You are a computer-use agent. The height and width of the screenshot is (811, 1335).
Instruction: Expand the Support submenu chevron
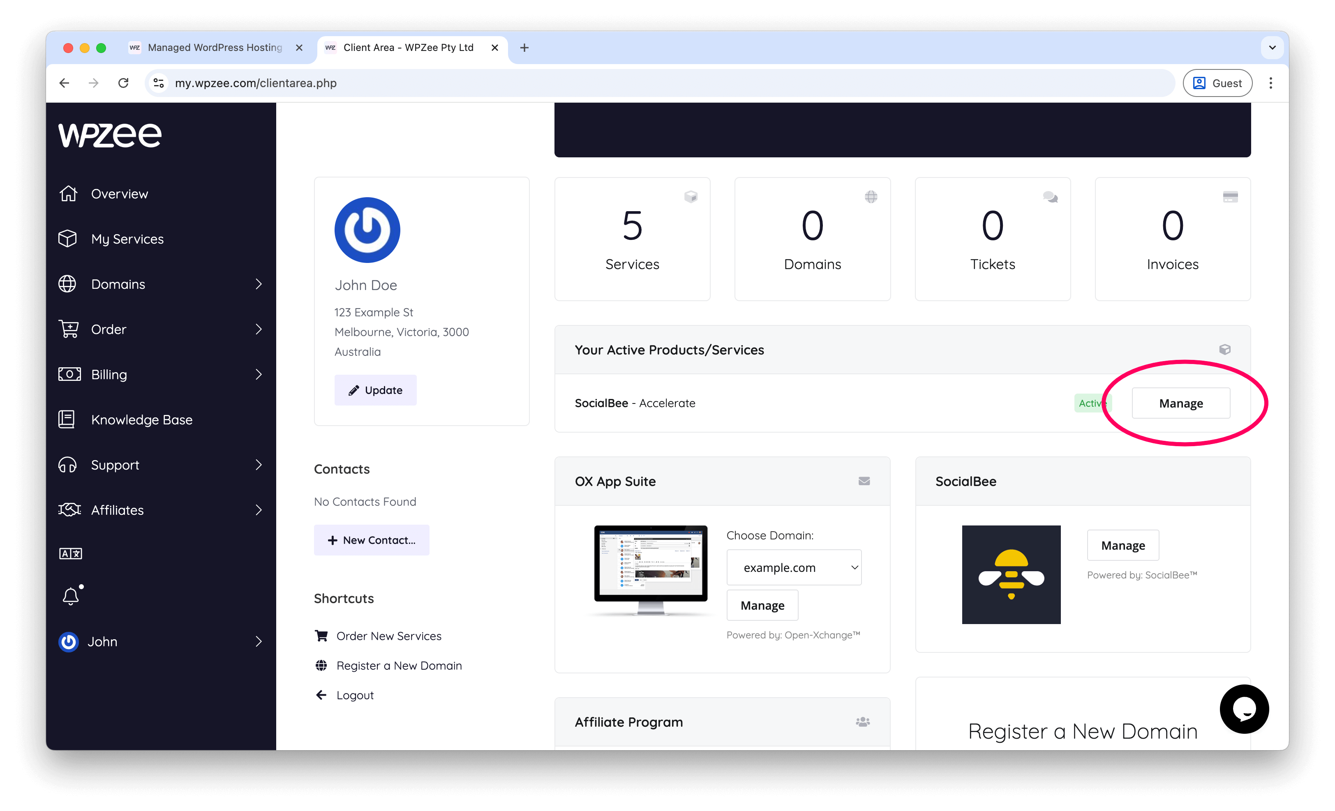click(259, 465)
